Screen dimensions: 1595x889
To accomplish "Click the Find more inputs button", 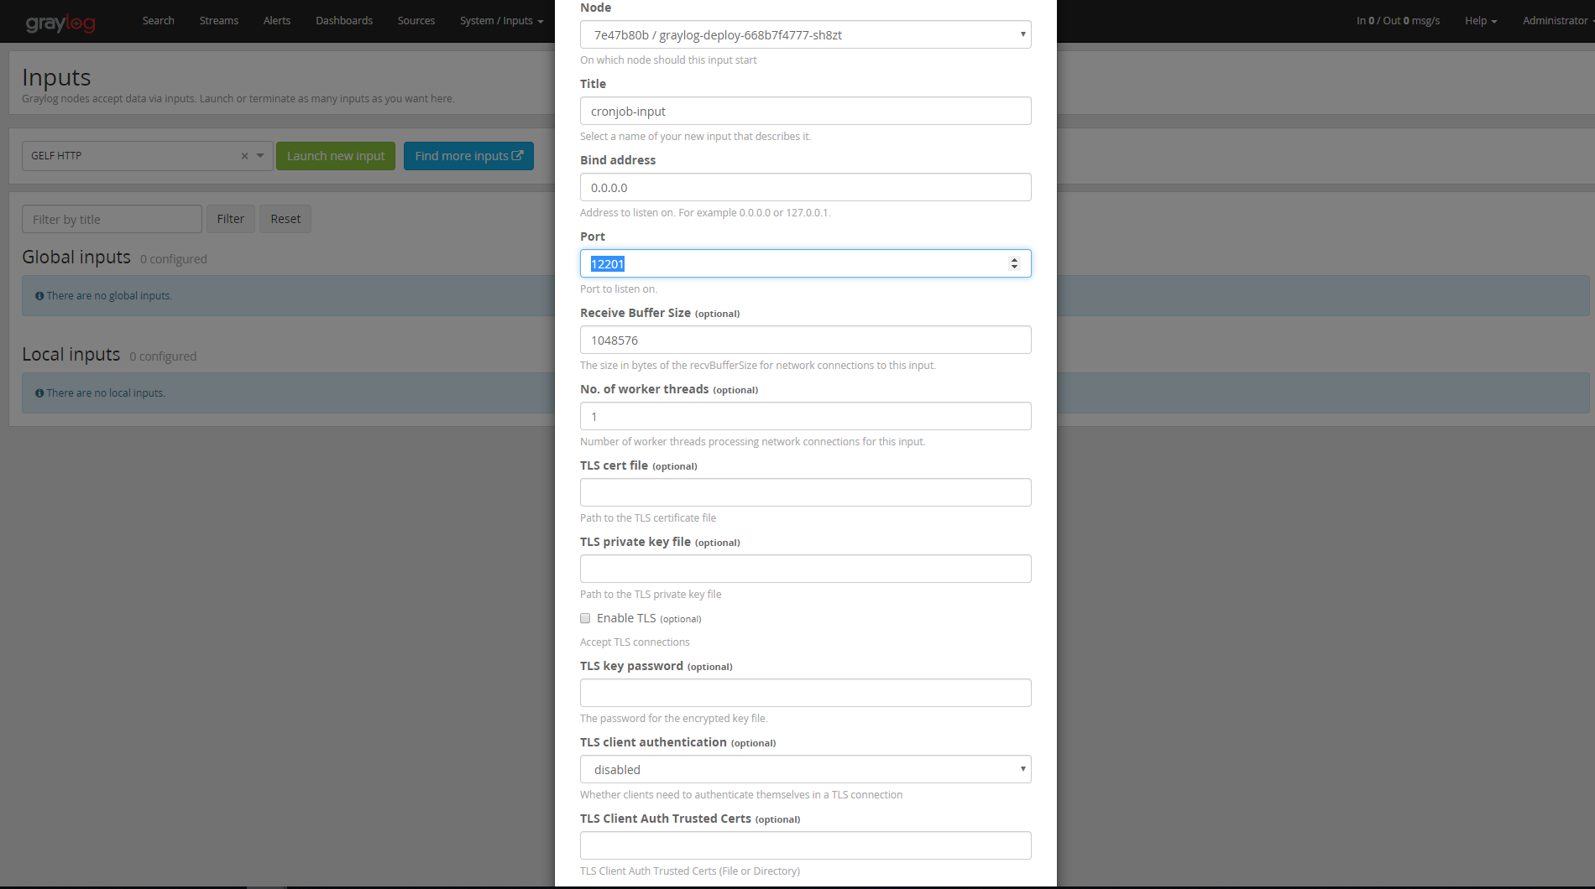I will pos(468,156).
